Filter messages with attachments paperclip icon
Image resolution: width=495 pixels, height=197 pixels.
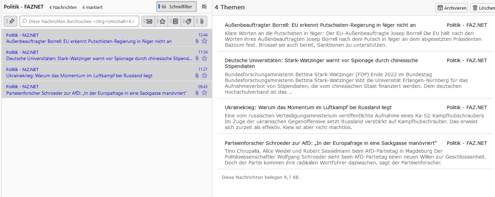pyautogui.click(x=201, y=21)
